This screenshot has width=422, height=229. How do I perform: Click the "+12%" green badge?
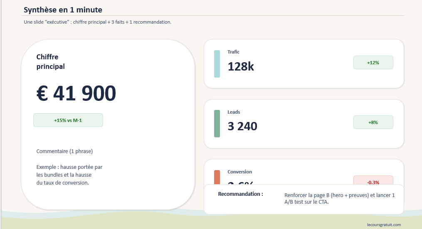[373, 63]
